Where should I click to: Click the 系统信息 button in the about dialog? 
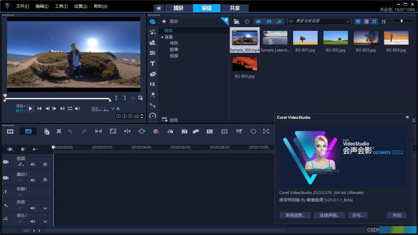click(295, 215)
